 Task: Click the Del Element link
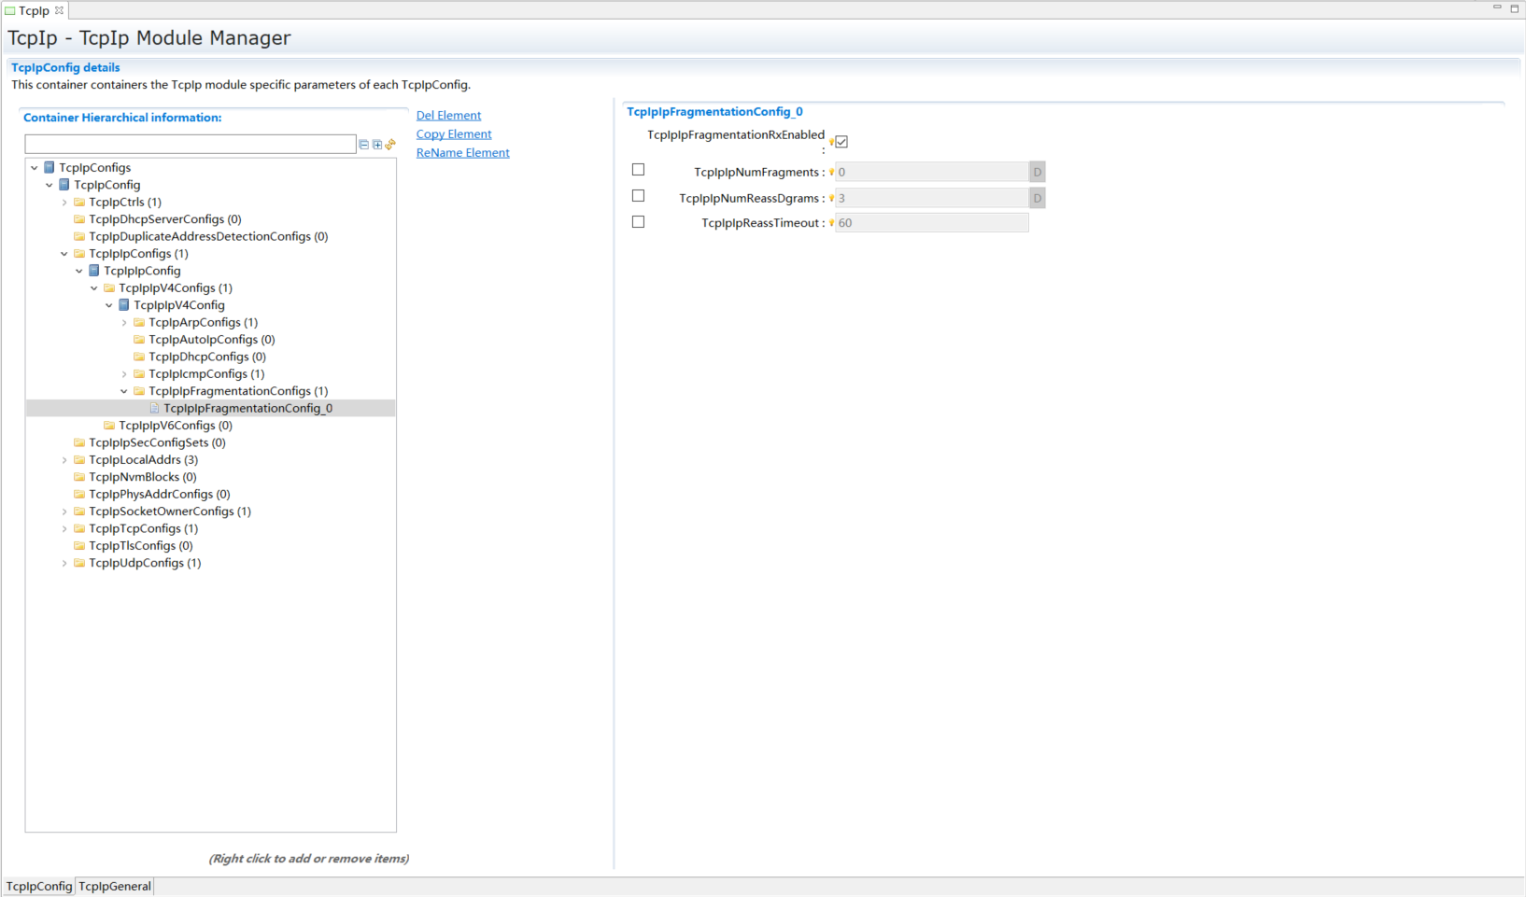448,116
